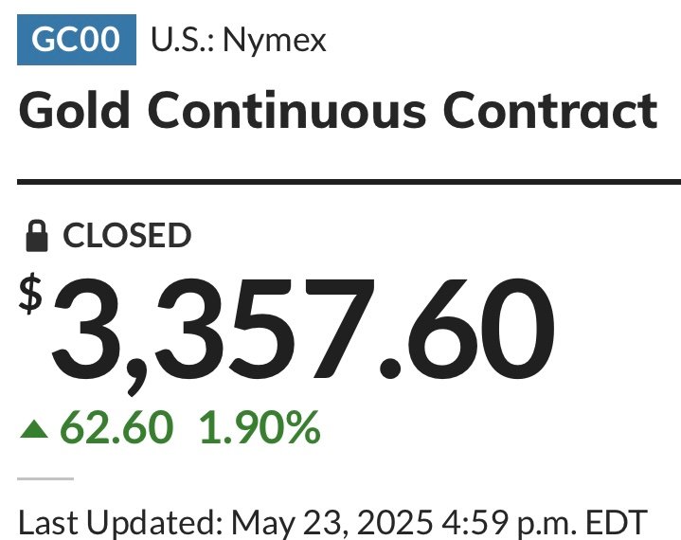Screen dimensions: 681x540
Task: Click the EDT timezone abbreviation
Action: [617, 522]
